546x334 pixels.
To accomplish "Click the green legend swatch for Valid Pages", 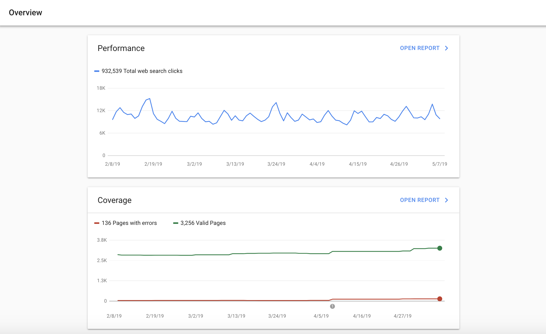I will point(175,223).
